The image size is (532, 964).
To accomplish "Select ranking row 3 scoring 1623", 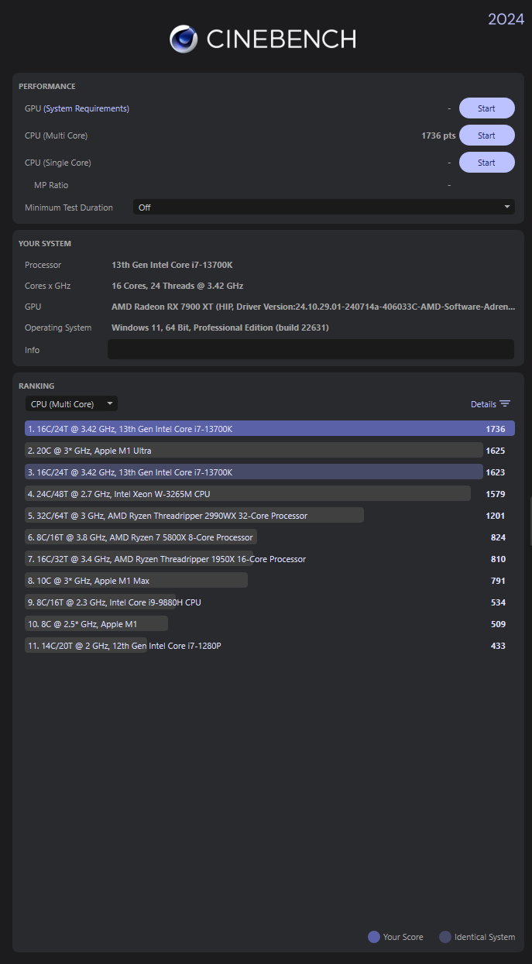I will point(269,472).
